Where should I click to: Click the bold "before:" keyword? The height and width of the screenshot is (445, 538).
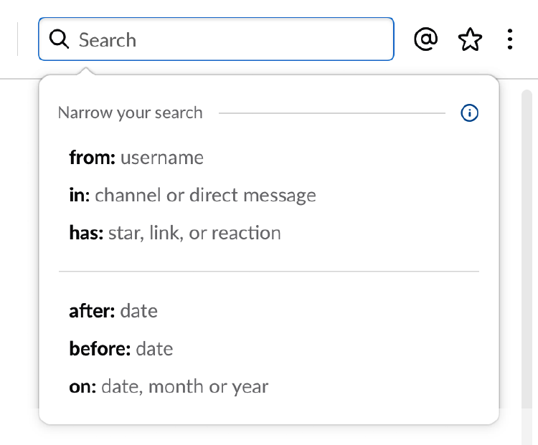(x=100, y=349)
